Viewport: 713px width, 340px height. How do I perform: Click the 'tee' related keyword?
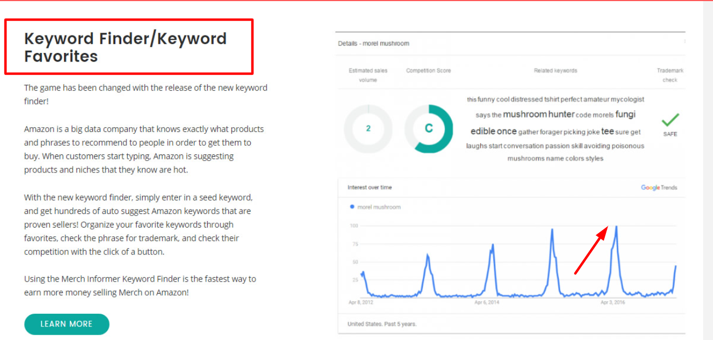coord(608,132)
